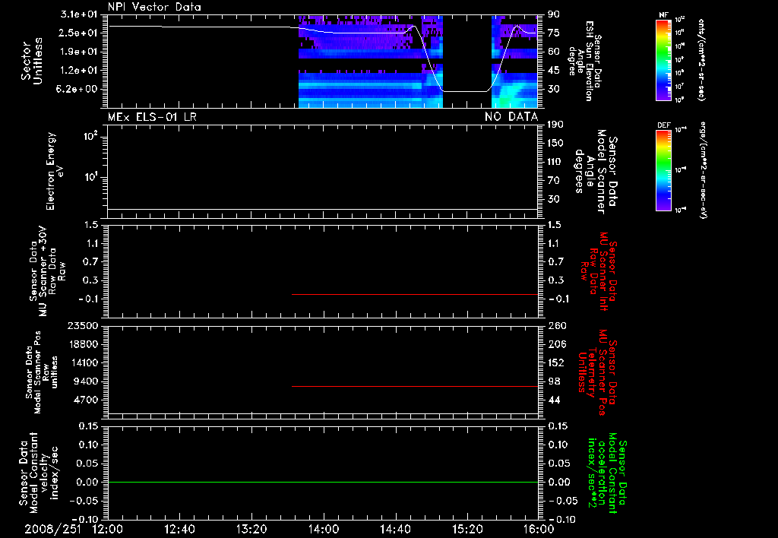Click the 150 scanner angle tick label
Image resolution: width=778 pixels, height=538 pixels.
pyautogui.click(x=555, y=143)
